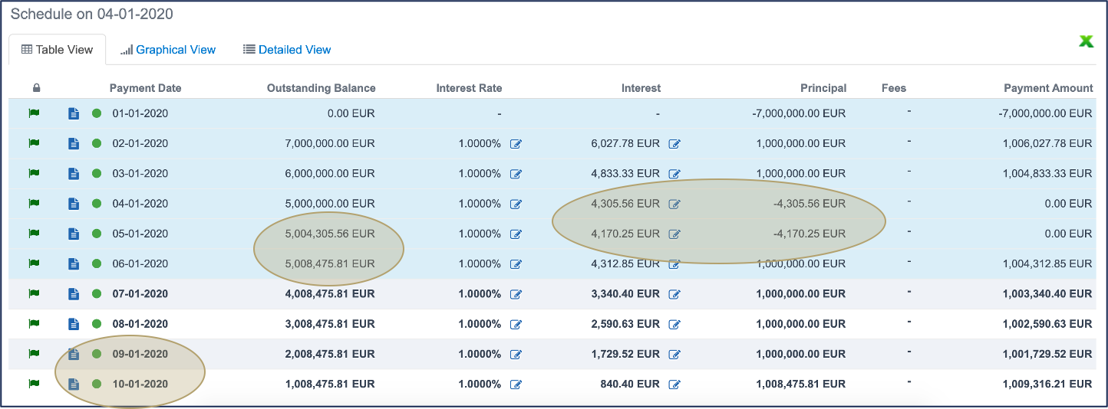
Task: Select the 09-01-2020 payment date cell
Action: pos(140,354)
